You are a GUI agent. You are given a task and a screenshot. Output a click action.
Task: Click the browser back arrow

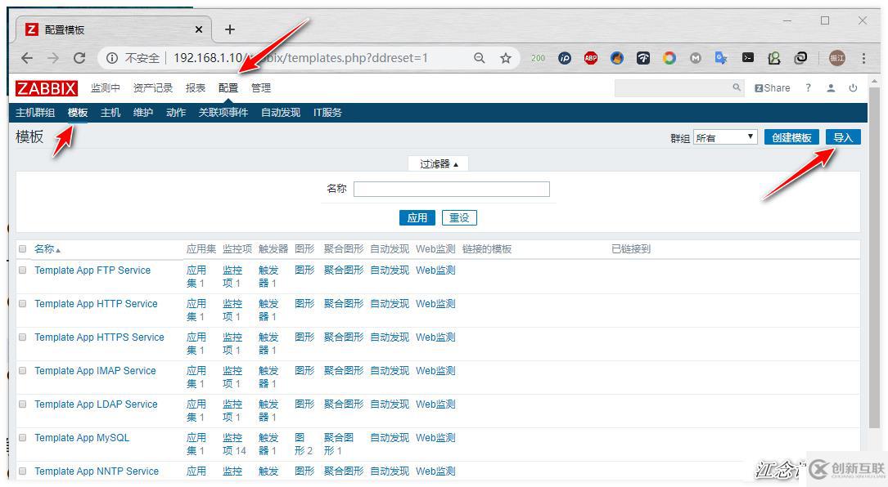[27, 58]
